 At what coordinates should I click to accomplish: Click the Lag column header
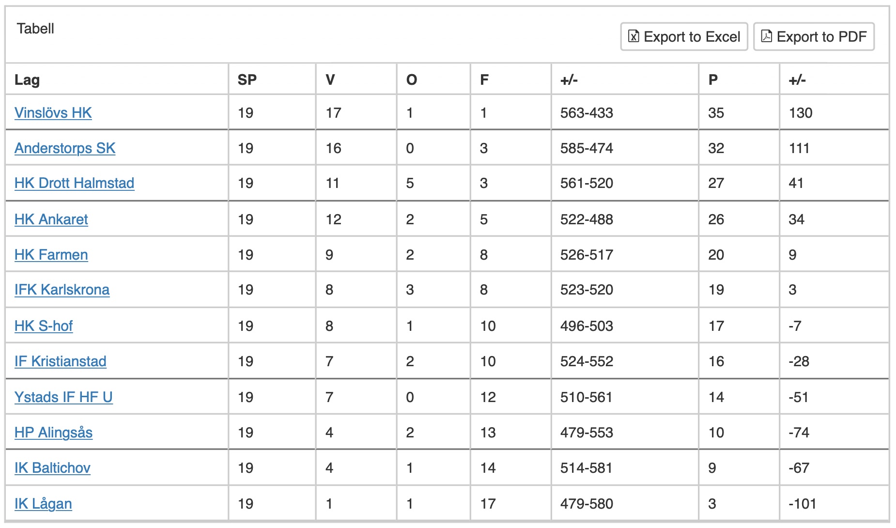coord(27,80)
